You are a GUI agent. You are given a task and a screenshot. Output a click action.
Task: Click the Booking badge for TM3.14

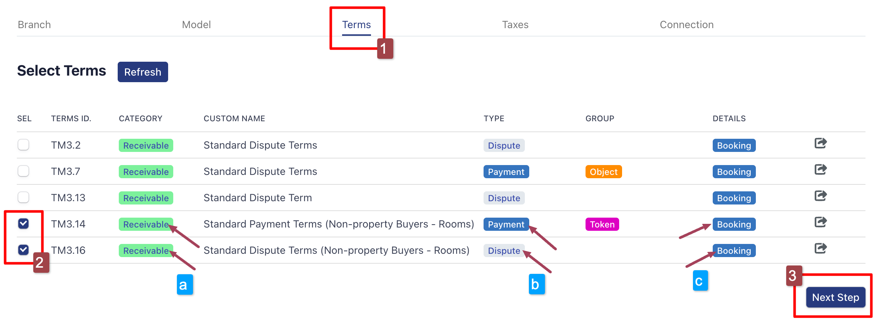734,224
